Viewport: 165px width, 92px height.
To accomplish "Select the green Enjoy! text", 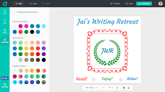I will 107,79.
